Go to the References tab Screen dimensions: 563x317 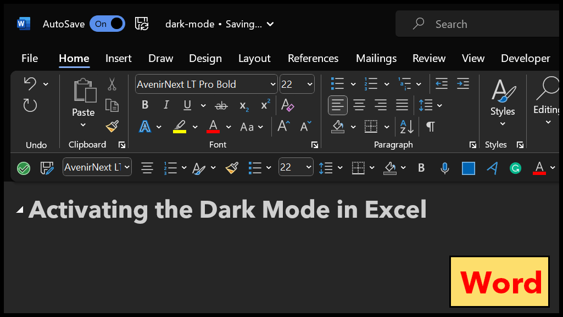[x=313, y=58]
